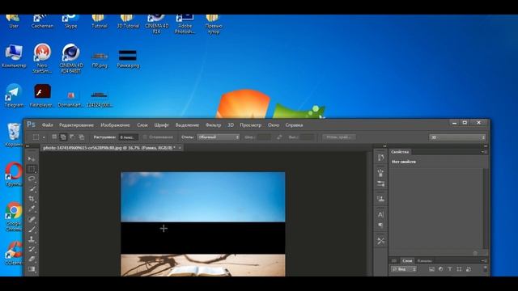Toggle the Anti-alias (Сглаживание) checkbox
Viewport: 518px width, 291px height.
[145, 137]
